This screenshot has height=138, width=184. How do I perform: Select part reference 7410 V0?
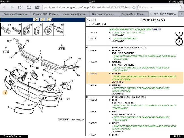93,38
